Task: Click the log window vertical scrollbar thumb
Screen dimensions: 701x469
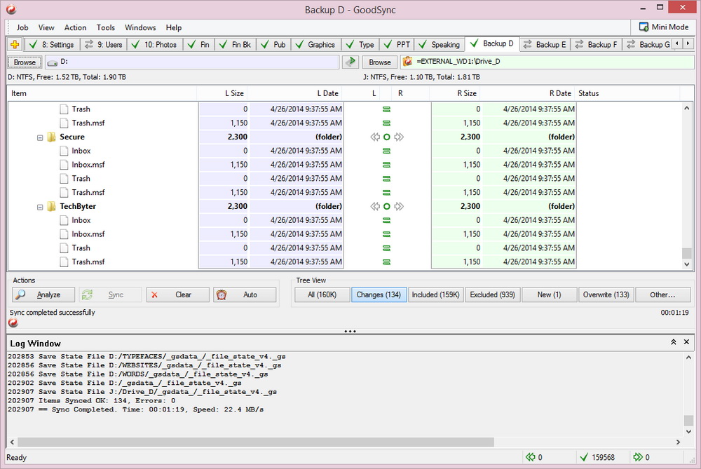Action: pos(688,420)
